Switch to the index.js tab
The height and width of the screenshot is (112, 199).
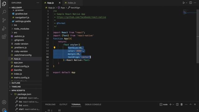coord(72,3)
